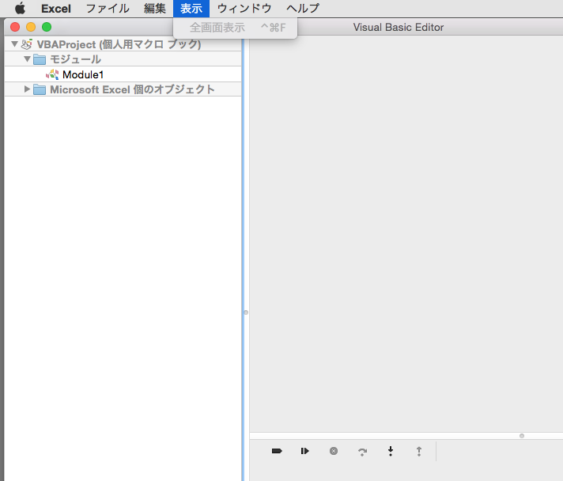
Task: Open the Excel application menu
Action: coord(56,8)
